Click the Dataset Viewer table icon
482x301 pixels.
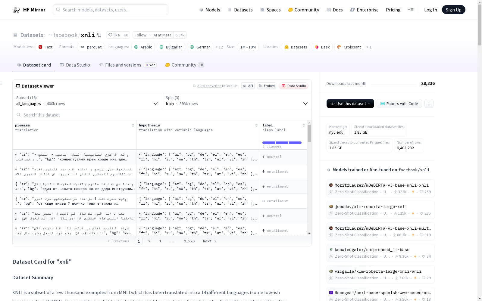pyautogui.click(x=18, y=86)
